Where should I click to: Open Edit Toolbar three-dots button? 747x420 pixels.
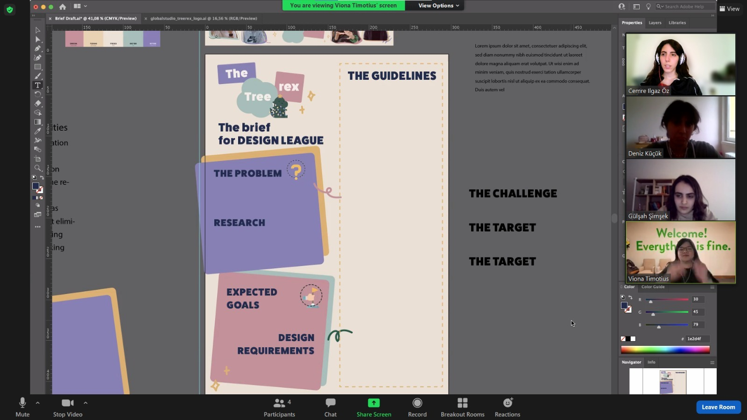tap(38, 227)
